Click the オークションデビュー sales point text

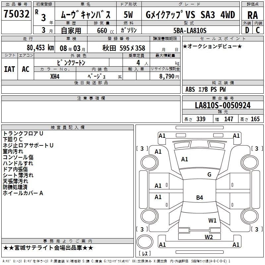(x=212, y=46)
